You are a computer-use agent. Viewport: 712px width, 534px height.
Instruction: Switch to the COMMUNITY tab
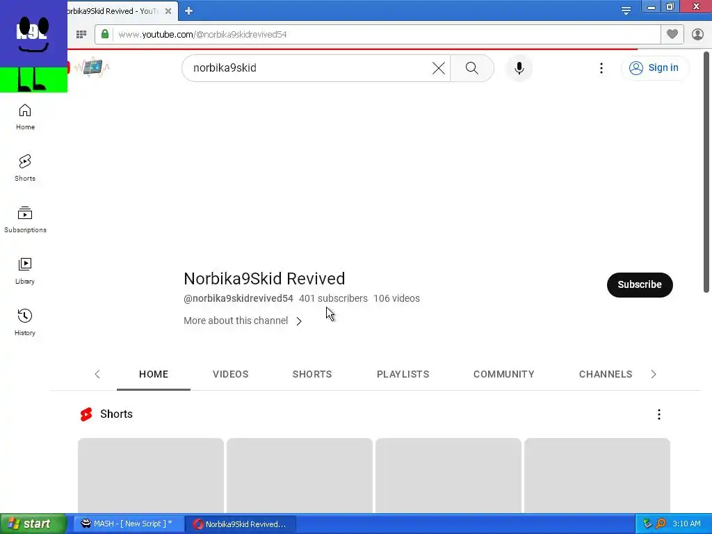503,374
